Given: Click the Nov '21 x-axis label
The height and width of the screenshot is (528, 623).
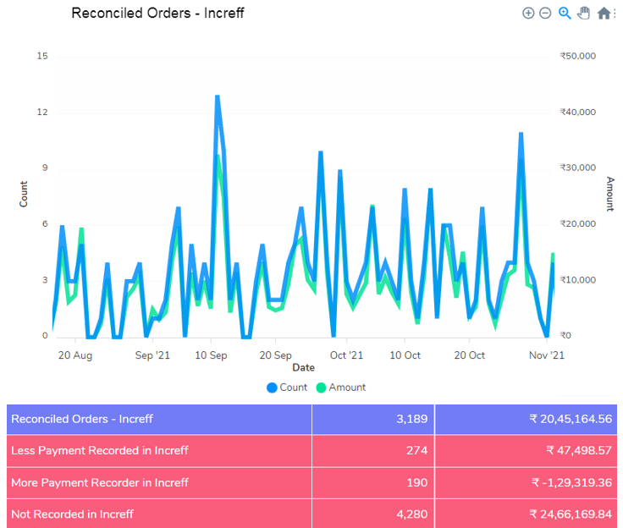Looking at the screenshot, I should (x=547, y=355).
